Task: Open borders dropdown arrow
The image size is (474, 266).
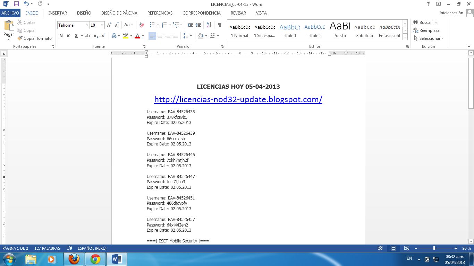Action: (218, 36)
